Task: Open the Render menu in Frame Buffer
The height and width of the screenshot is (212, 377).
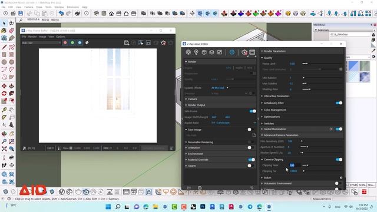Action: [32, 37]
